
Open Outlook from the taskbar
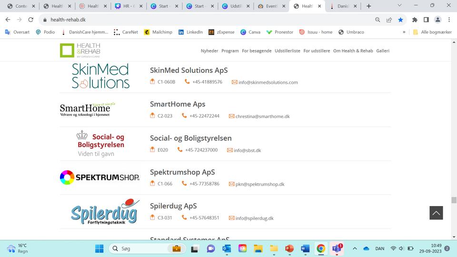[x=227, y=248]
